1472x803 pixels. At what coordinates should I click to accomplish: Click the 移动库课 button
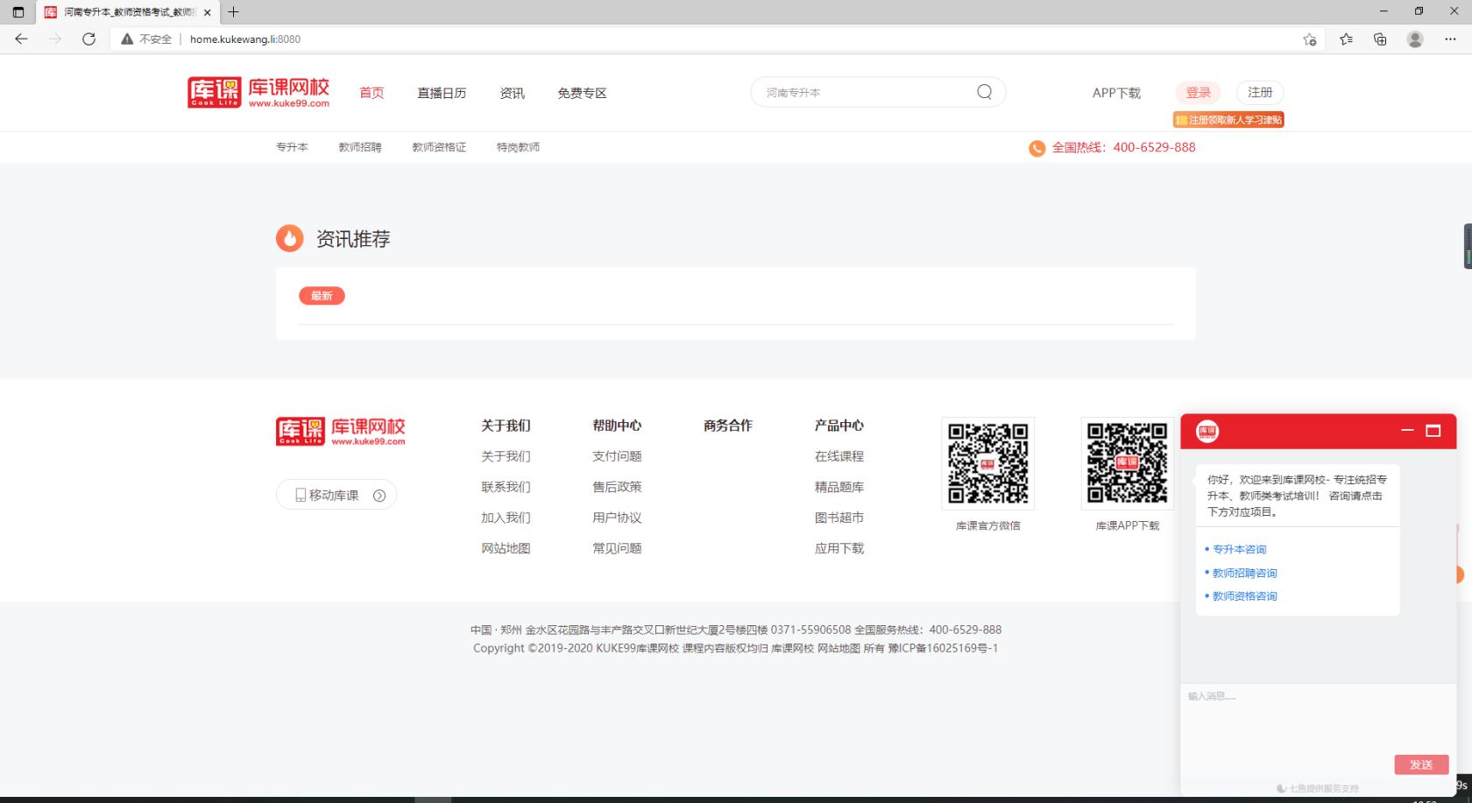336,495
